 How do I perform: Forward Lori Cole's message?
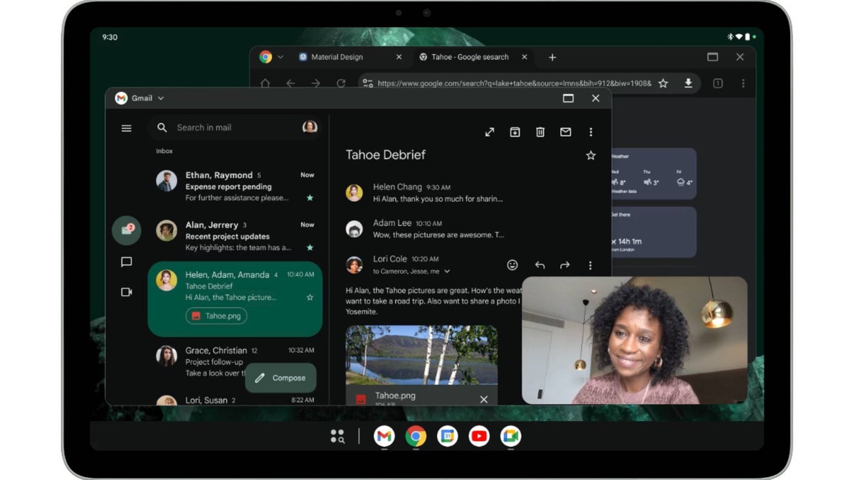(565, 265)
